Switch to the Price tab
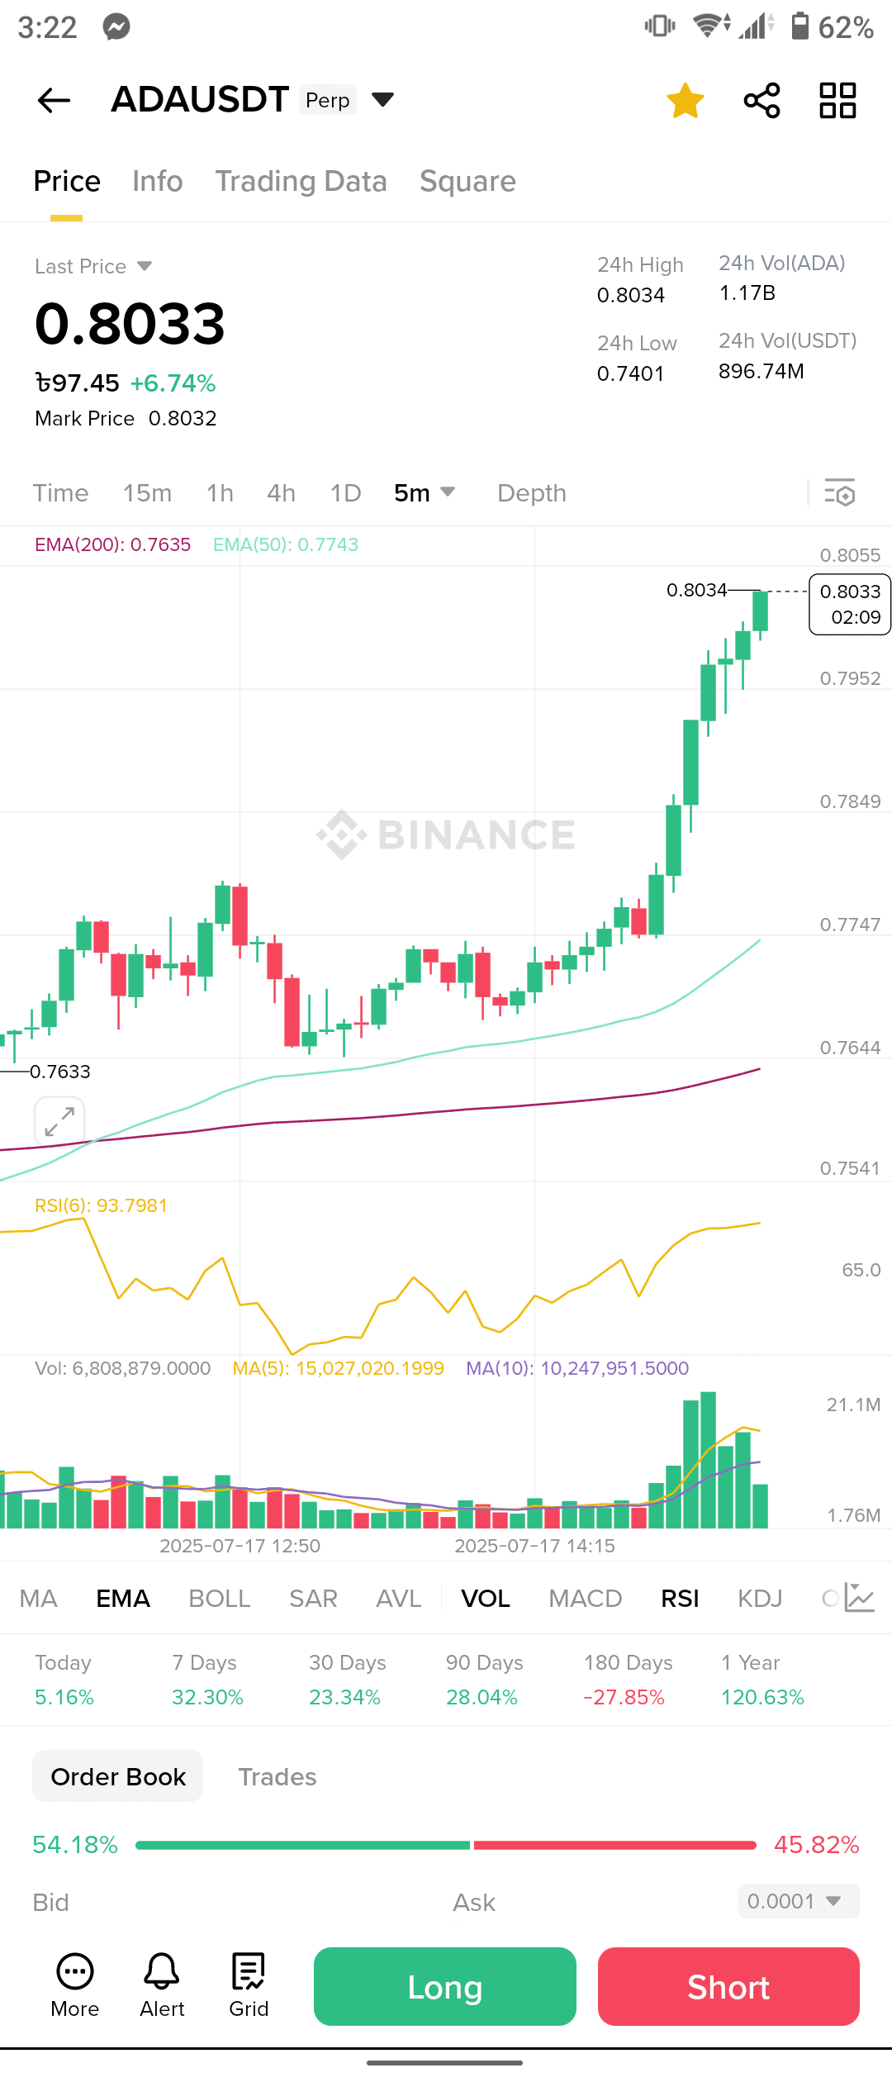This screenshot has width=892, height=2082. [x=67, y=181]
